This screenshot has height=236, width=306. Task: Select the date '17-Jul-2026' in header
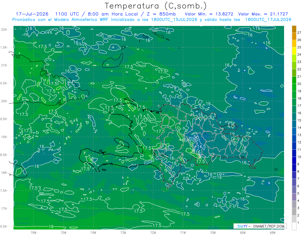pos(33,14)
